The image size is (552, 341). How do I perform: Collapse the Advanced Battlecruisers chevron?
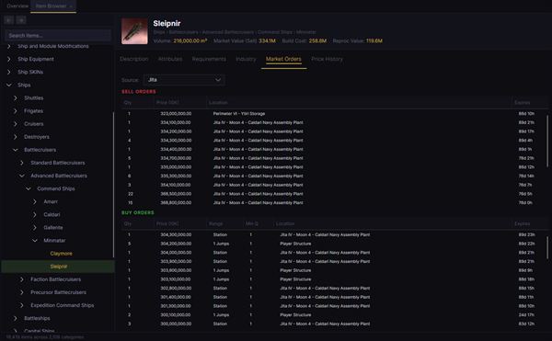click(22, 176)
